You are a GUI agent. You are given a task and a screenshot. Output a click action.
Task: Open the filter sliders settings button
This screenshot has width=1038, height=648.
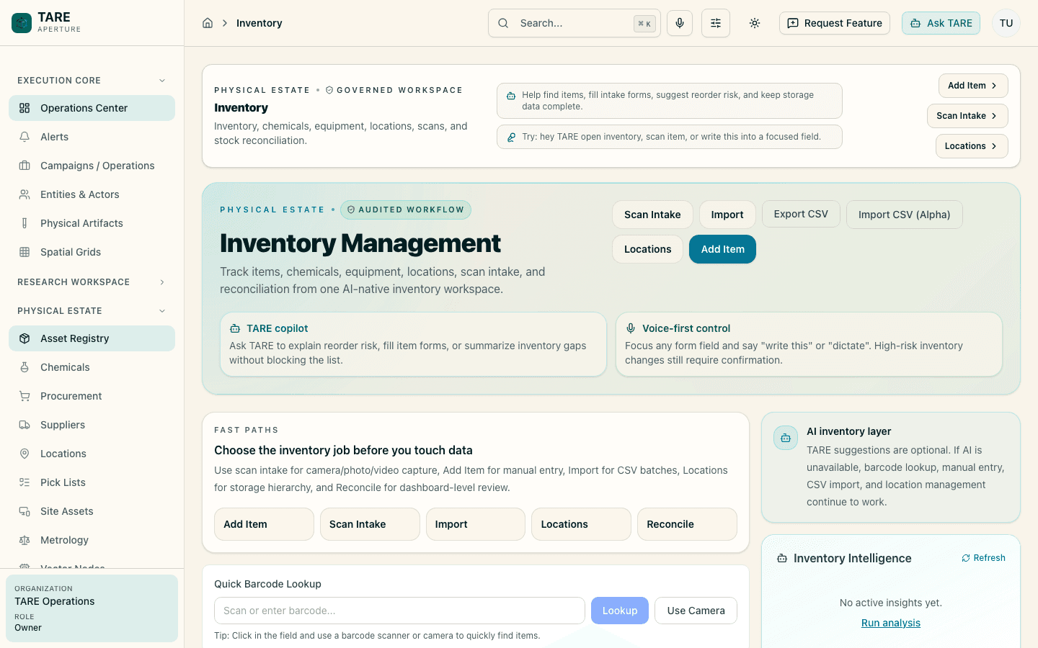(716, 23)
